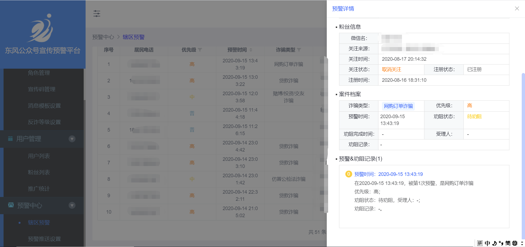Open the IME settings gear icon
525x247 pixels.
click(515, 243)
